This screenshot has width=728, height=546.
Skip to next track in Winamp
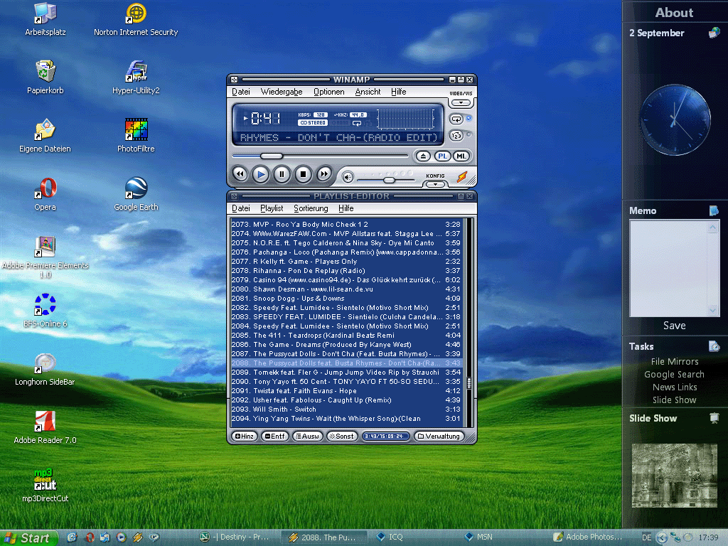click(324, 174)
